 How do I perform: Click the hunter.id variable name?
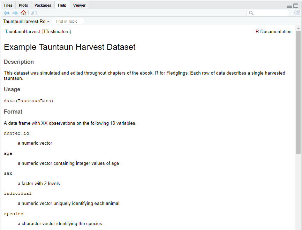tap(16, 133)
